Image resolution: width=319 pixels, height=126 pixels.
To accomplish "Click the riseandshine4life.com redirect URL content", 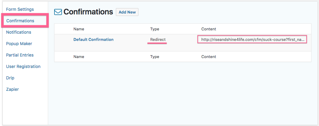I will pyautogui.click(x=252, y=39).
